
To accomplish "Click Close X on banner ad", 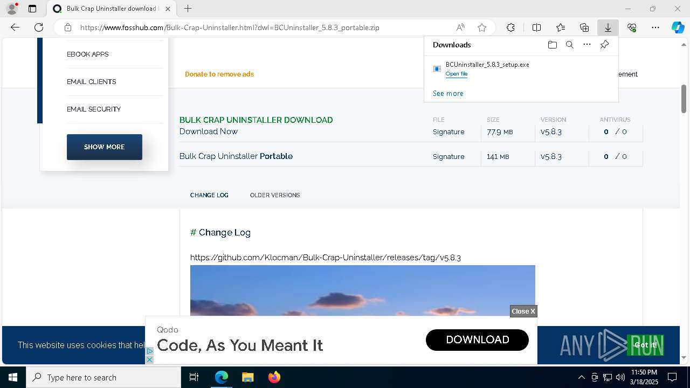I will coord(523,311).
